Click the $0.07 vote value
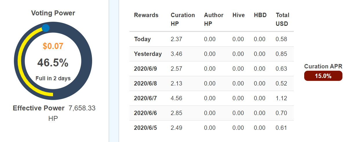The height and width of the screenshot is (142, 352). click(53, 46)
